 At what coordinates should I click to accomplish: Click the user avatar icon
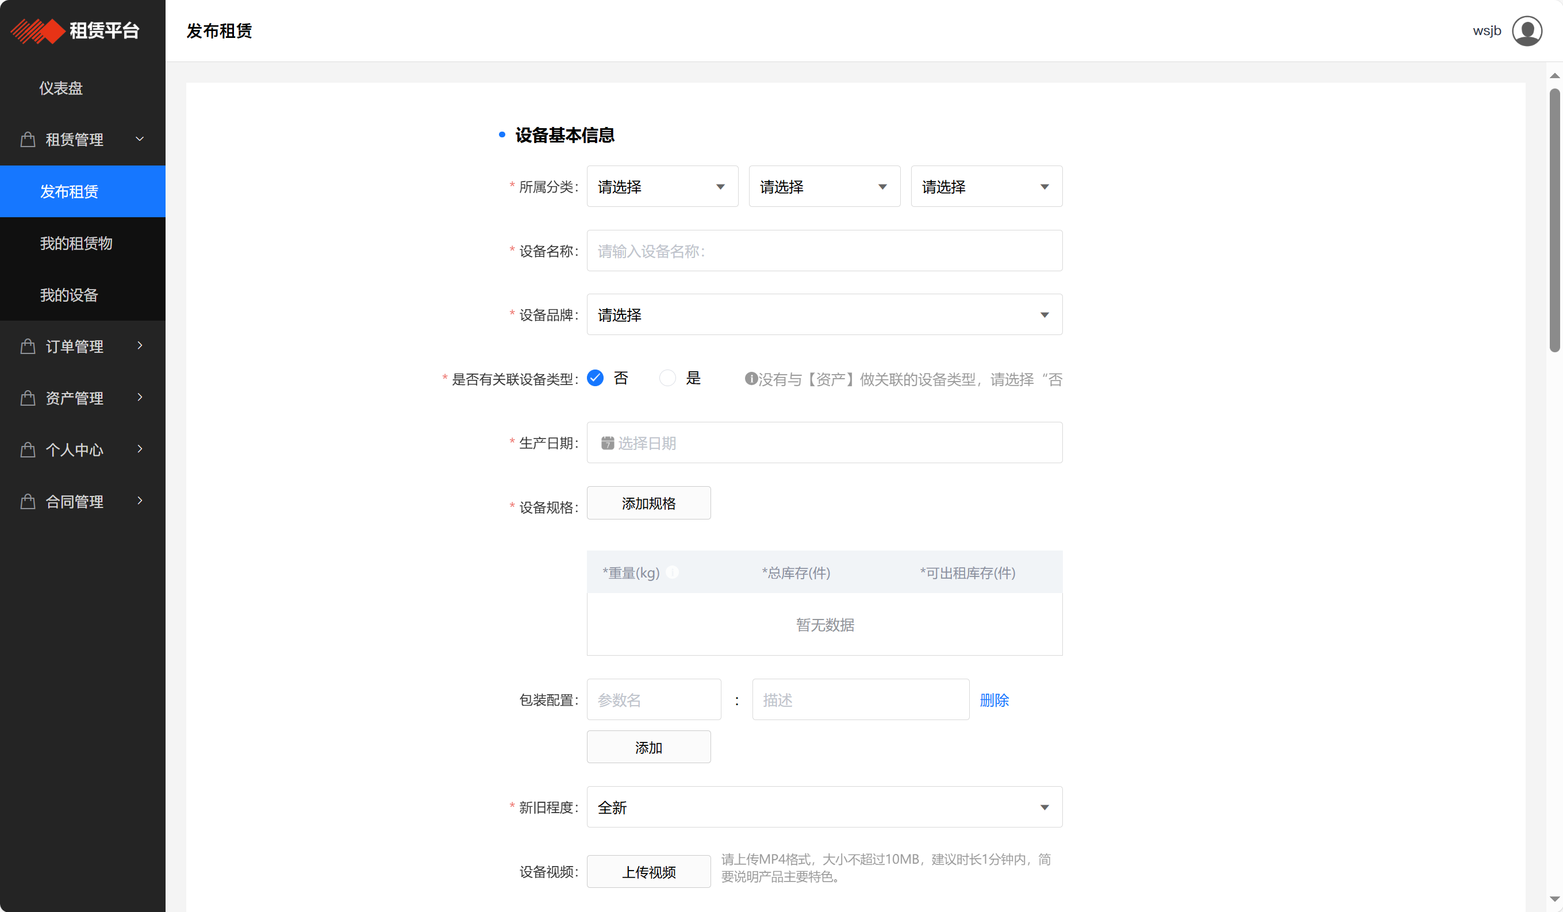[x=1526, y=30]
